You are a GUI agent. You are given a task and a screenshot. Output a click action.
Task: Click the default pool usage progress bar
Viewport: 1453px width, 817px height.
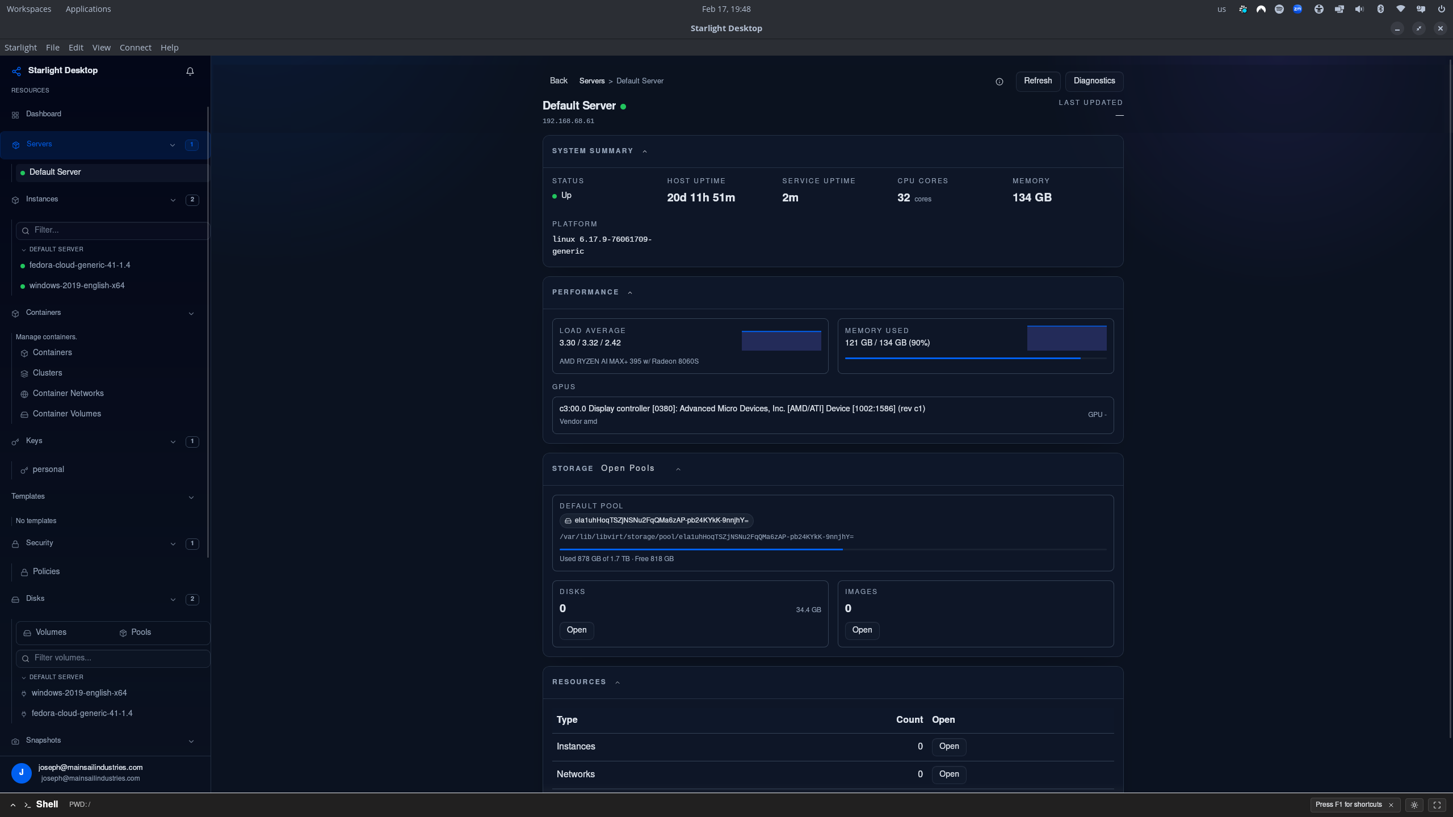[x=833, y=550]
